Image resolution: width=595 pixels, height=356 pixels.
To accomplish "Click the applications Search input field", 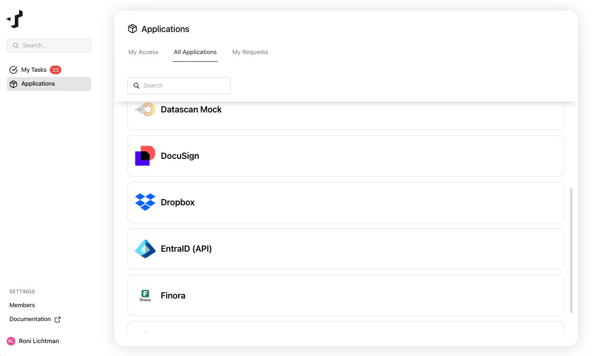I will coord(179,86).
